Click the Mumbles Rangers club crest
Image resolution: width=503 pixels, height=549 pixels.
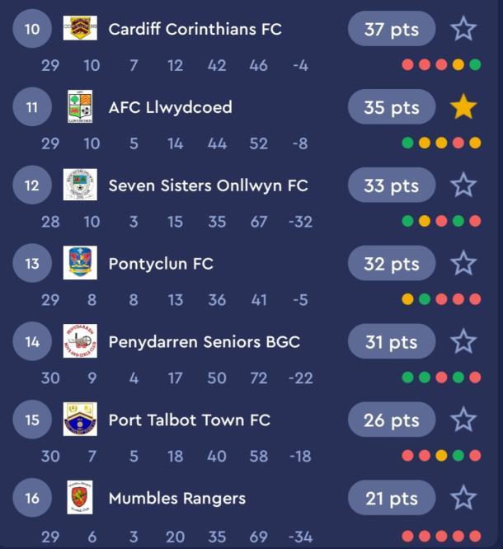(80, 497)
